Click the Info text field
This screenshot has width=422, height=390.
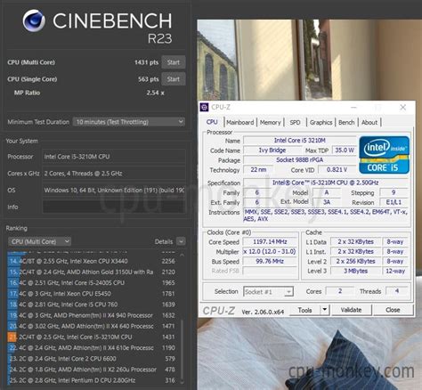[114, 207]
